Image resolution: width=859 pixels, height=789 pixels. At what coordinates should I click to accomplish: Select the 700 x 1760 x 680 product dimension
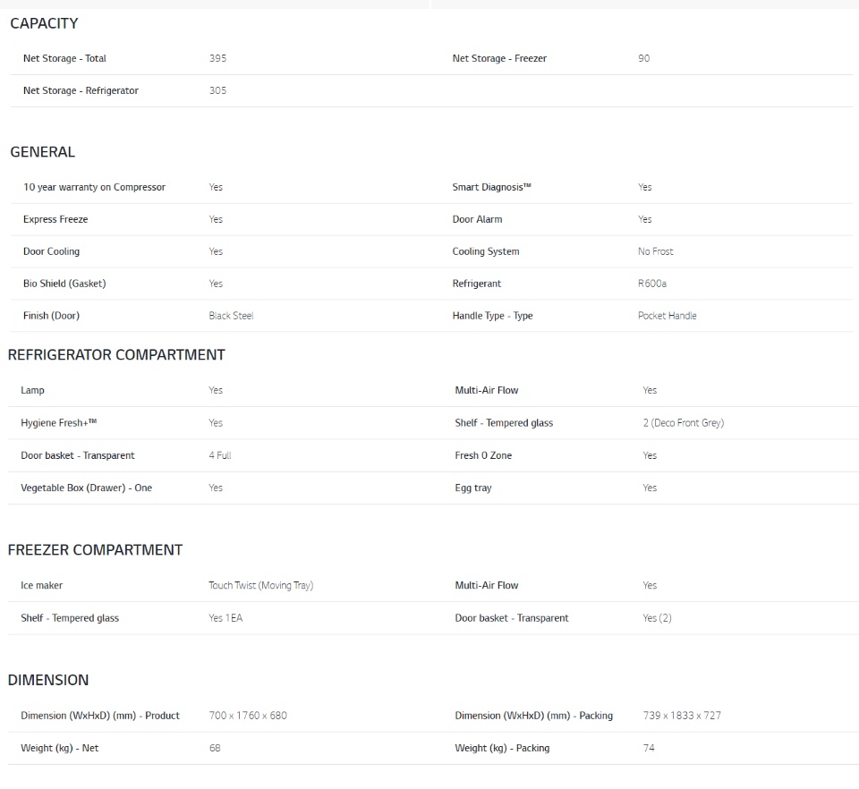click(248, 716)
